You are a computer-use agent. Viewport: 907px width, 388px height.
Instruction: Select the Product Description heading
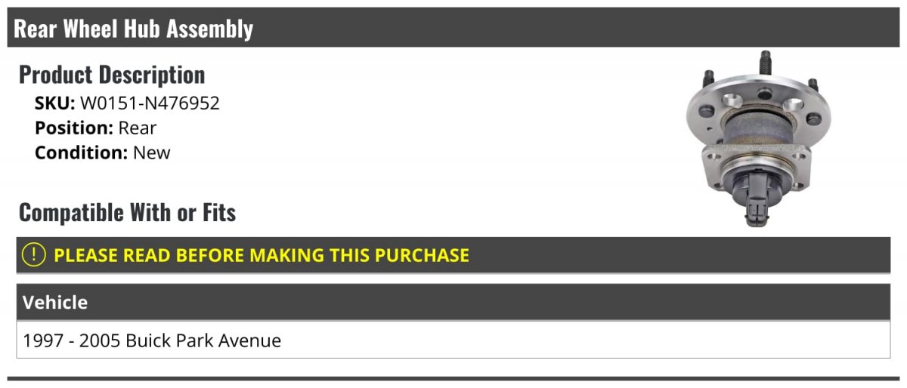112,75
